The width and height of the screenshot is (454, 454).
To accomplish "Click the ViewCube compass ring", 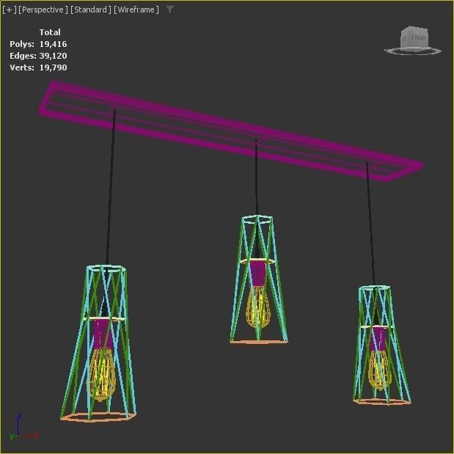I will 413,51.
